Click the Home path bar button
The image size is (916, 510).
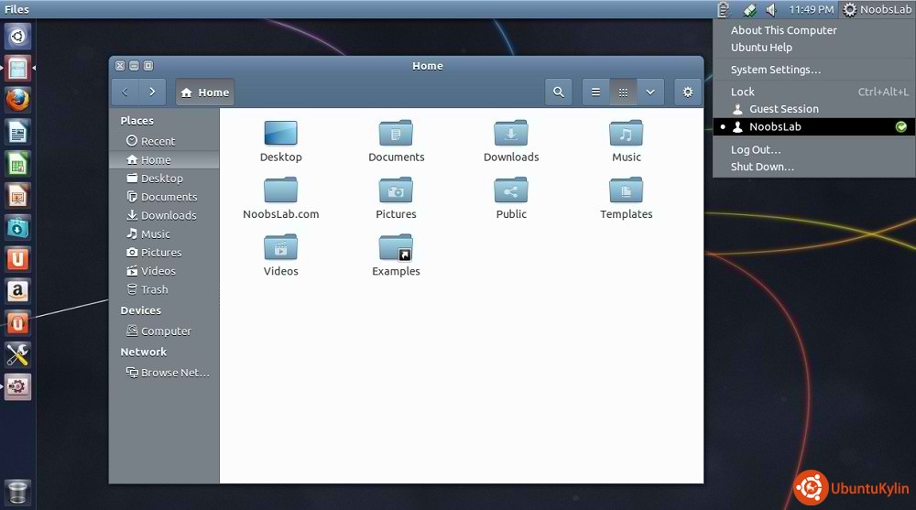click(x=205, y=92)
